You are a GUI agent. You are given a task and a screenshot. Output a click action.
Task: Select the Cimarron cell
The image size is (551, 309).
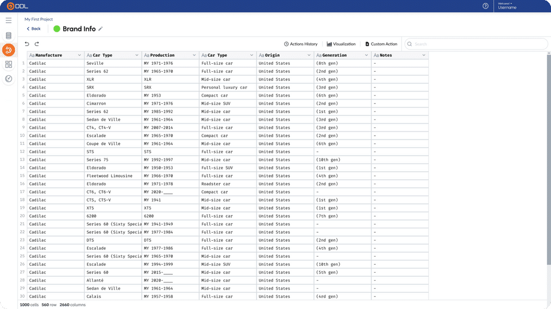113,103
